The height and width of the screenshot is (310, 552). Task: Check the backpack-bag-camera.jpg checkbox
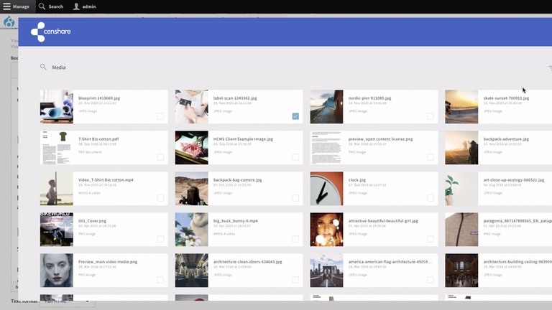point(295,198)
